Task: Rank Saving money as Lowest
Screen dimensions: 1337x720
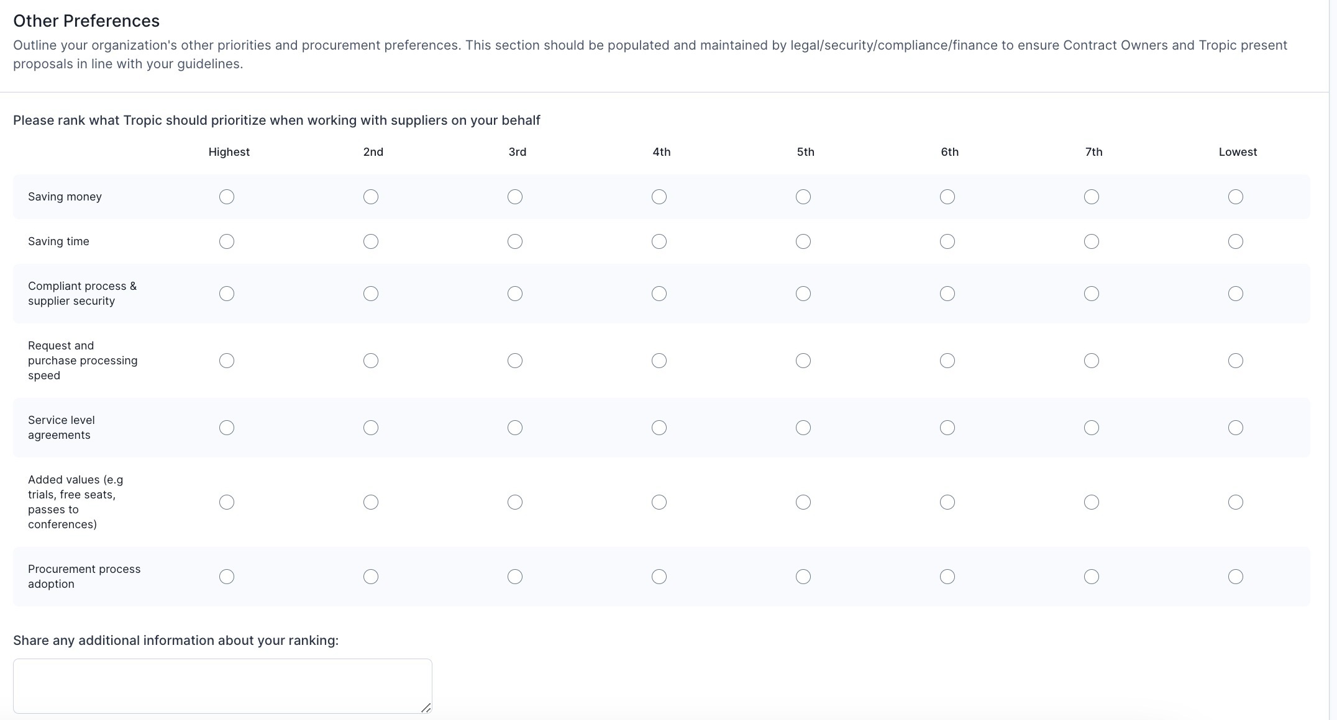Action: tap(1236, 197)
